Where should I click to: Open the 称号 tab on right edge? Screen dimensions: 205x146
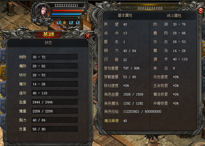click(x=203, y=84)
